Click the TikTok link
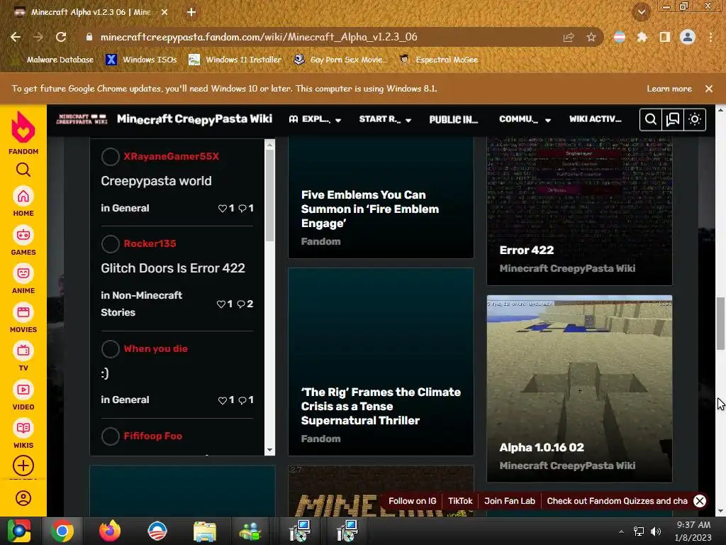 point(459,501)
